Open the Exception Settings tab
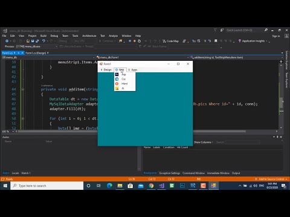290x217 pixels. coord(170,173)
